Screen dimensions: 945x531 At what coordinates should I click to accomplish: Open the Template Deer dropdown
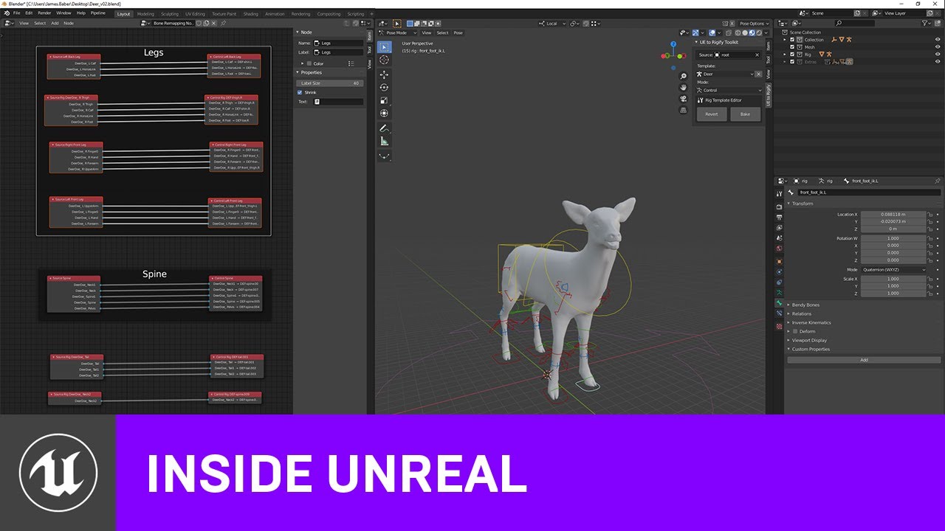pos(725,74)
